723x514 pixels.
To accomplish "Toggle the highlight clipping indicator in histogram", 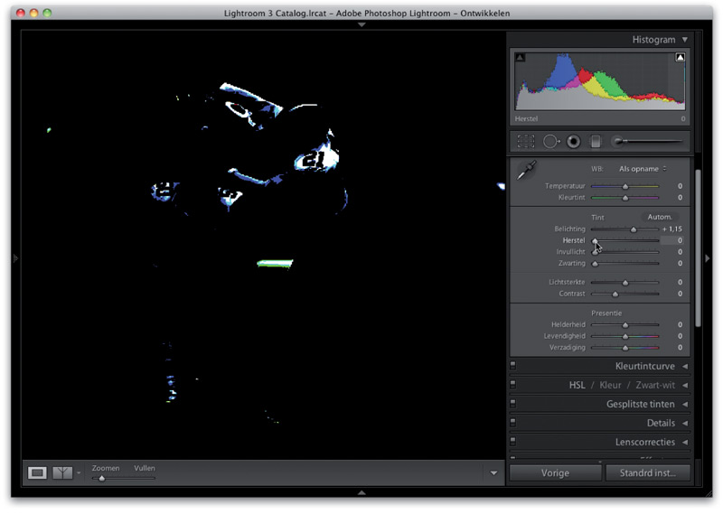I will pos(681,57).
